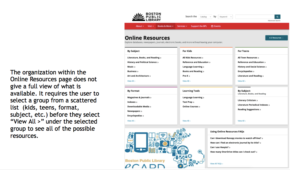Expand the Services menu
Screen dimensions: 290x170
click(182, 26)
